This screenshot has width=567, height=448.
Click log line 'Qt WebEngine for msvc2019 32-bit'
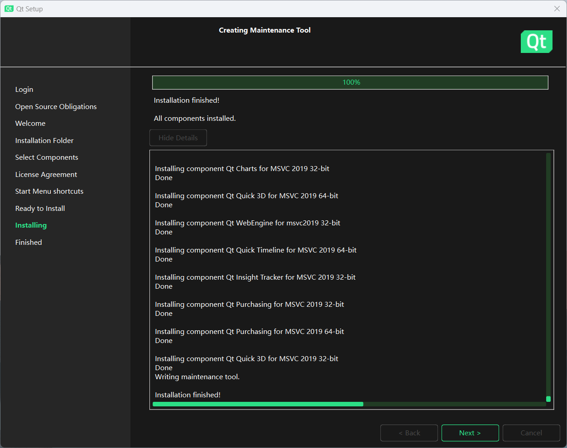[248, 223]
